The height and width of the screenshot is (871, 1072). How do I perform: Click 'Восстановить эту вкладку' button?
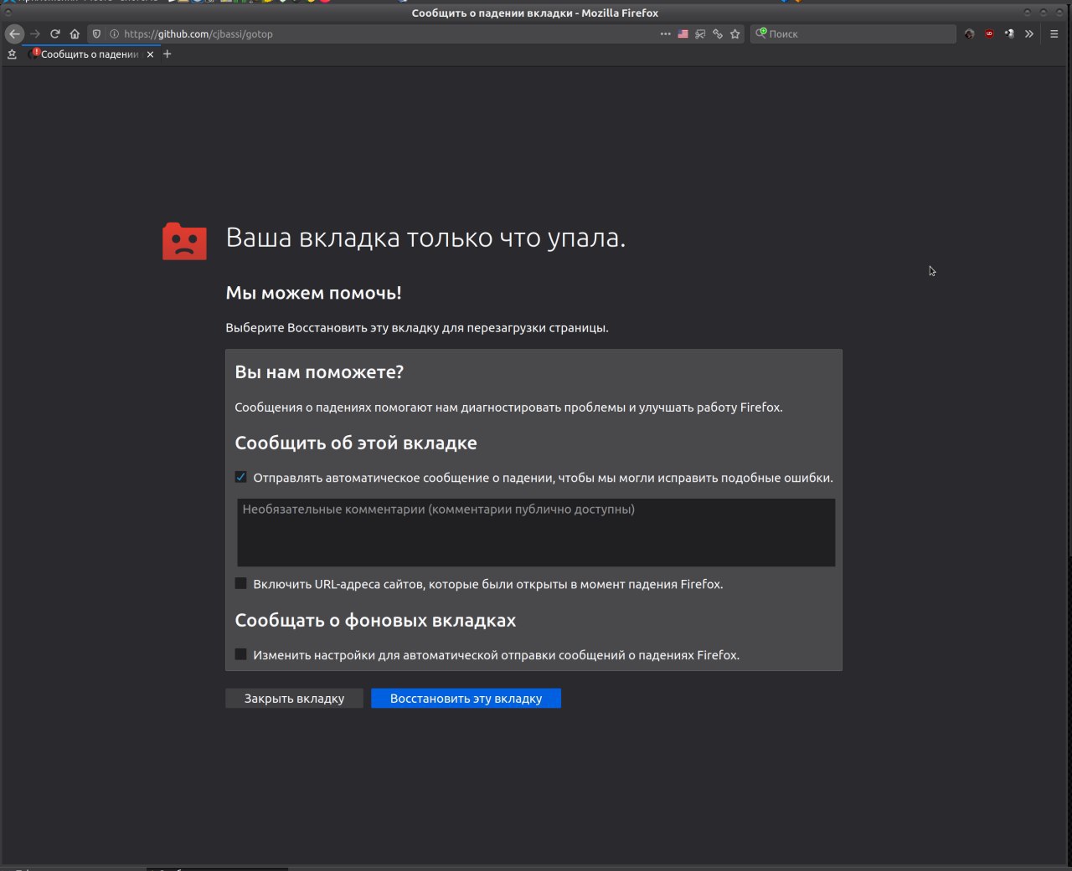466,698
